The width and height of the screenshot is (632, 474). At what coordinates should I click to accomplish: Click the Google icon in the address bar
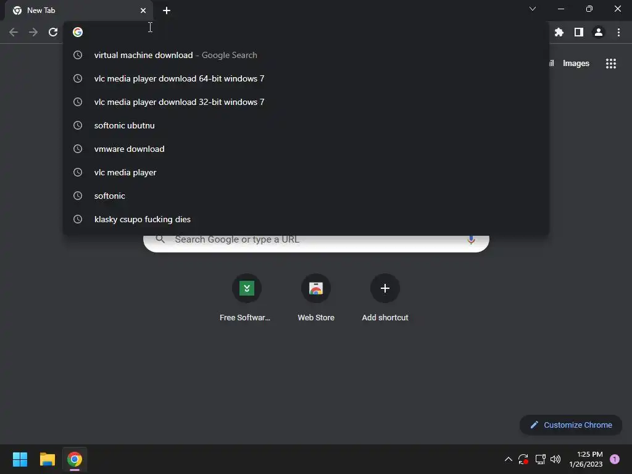coord(78,32)
